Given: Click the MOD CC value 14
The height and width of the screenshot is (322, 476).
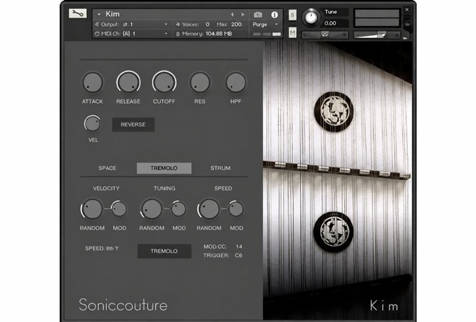Looking at the screenshot, I should 239,246.
